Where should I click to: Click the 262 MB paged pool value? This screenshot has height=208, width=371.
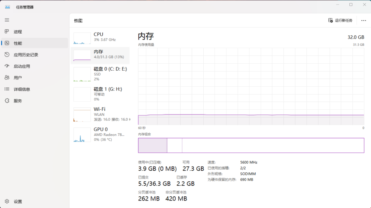pos(149,198)
